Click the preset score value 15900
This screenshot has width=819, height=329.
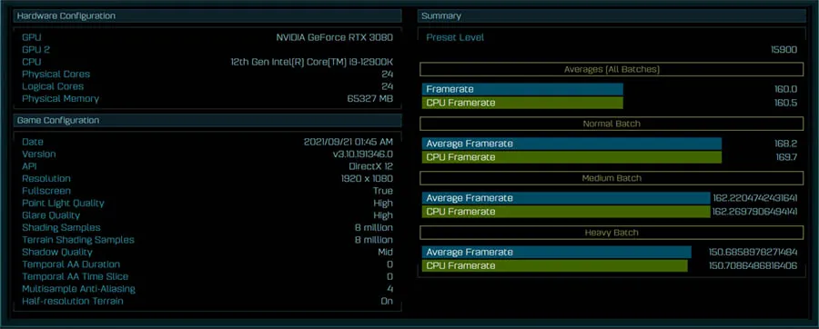(x=784, y=50)
